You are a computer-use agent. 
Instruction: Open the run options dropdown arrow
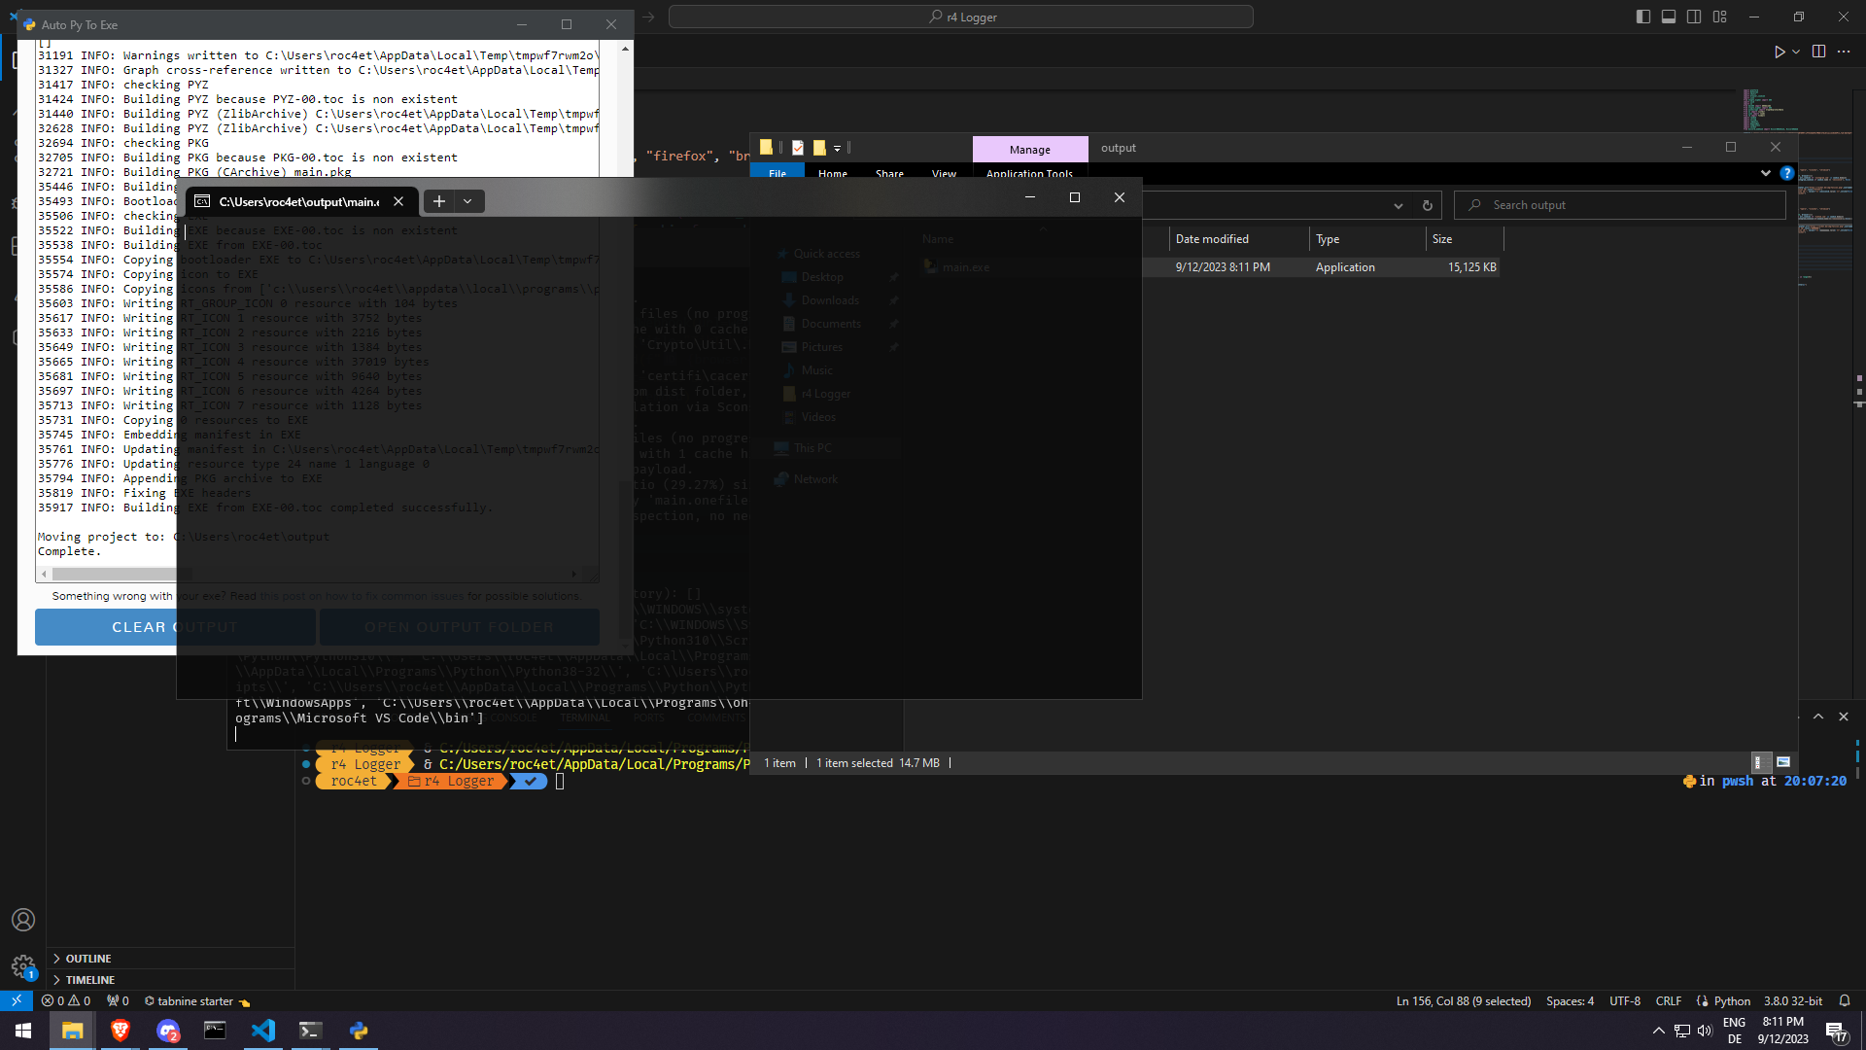click(x=1796, y=52)
